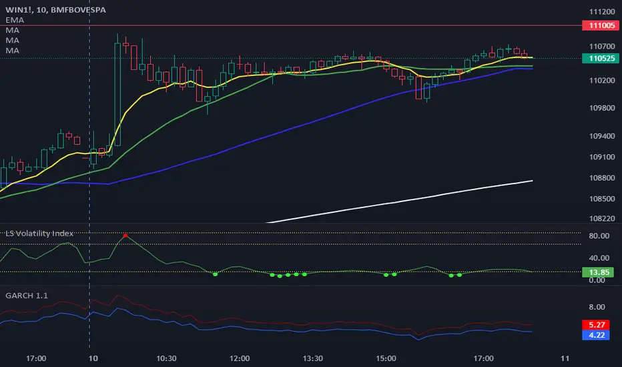This screenshot has width=622, height=367.
Task: Click the 110200 price axis label
Action: [x=601, y=81]
